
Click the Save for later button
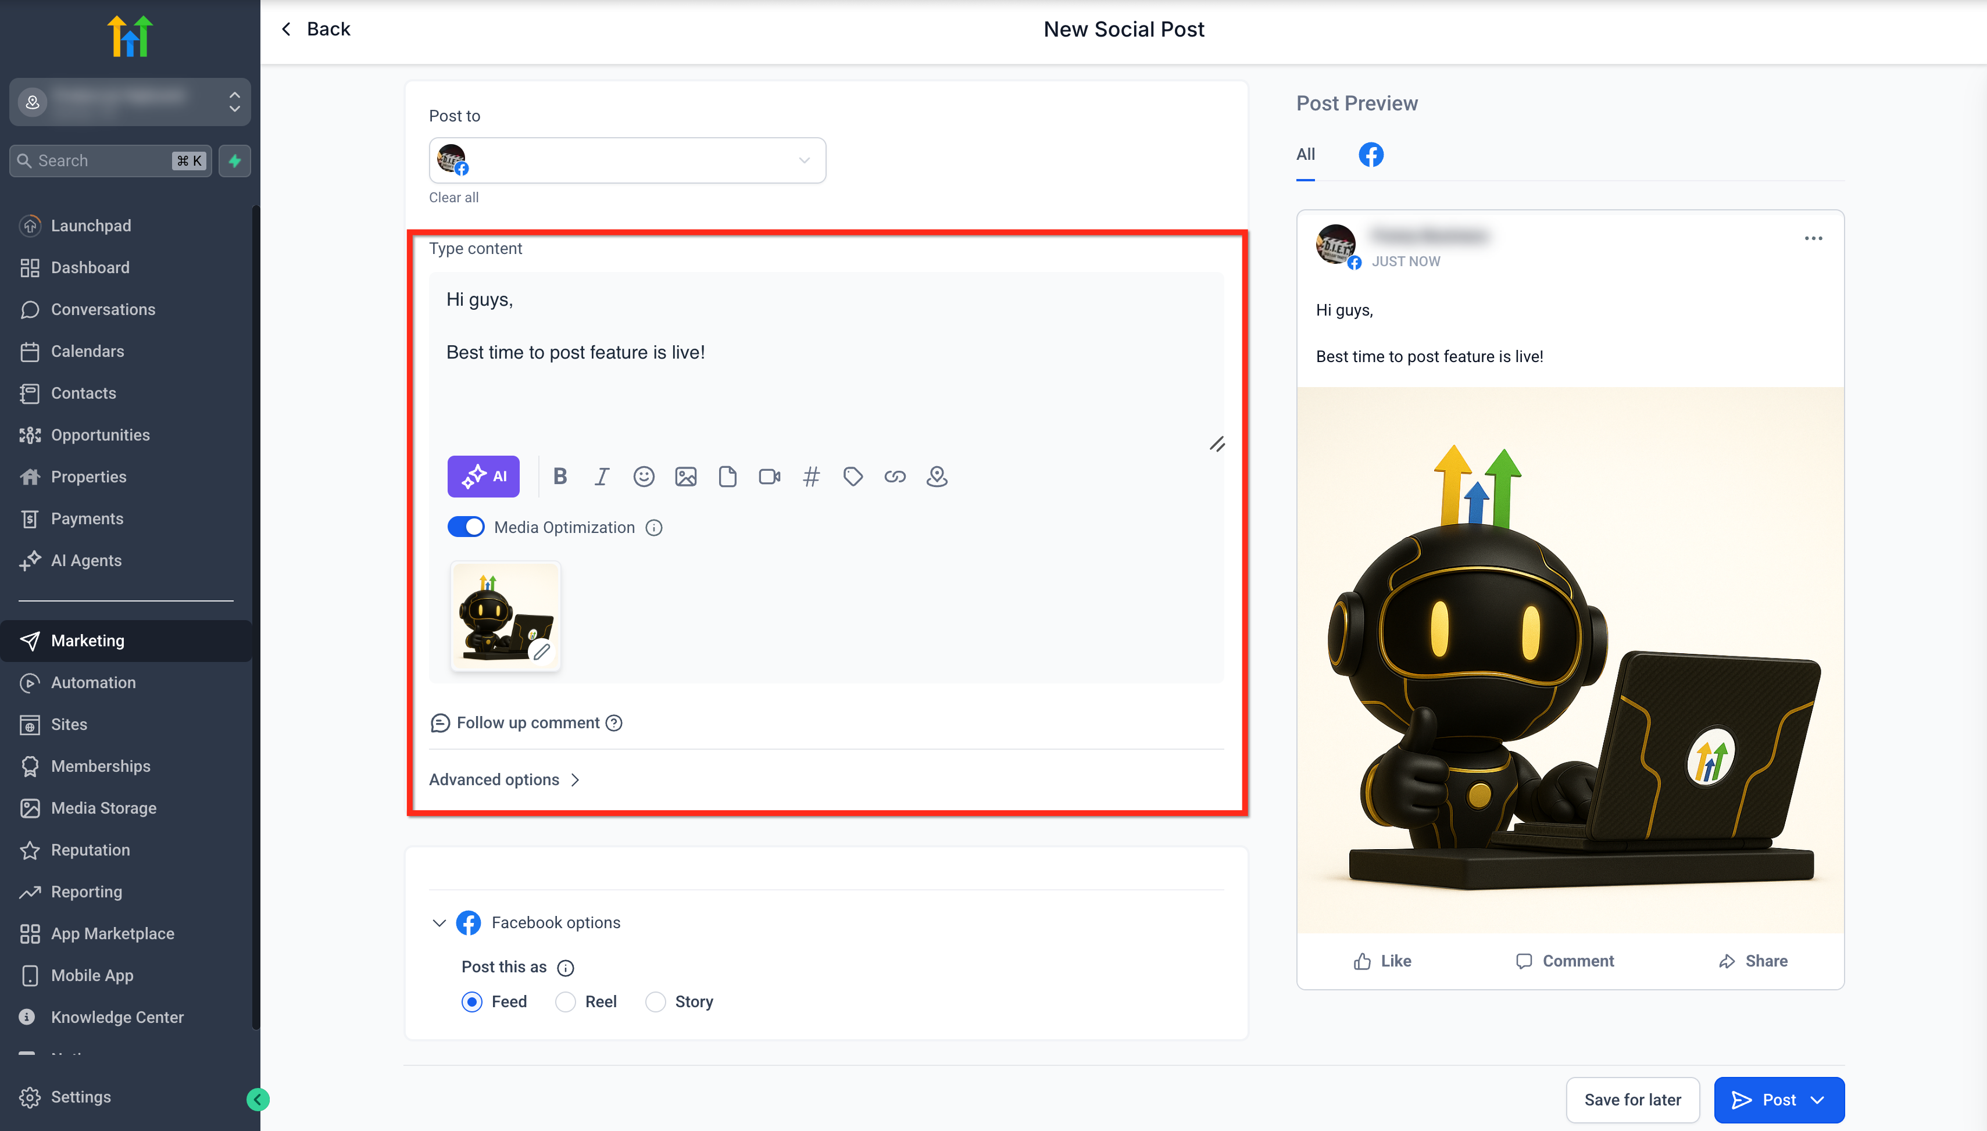1632,1099
